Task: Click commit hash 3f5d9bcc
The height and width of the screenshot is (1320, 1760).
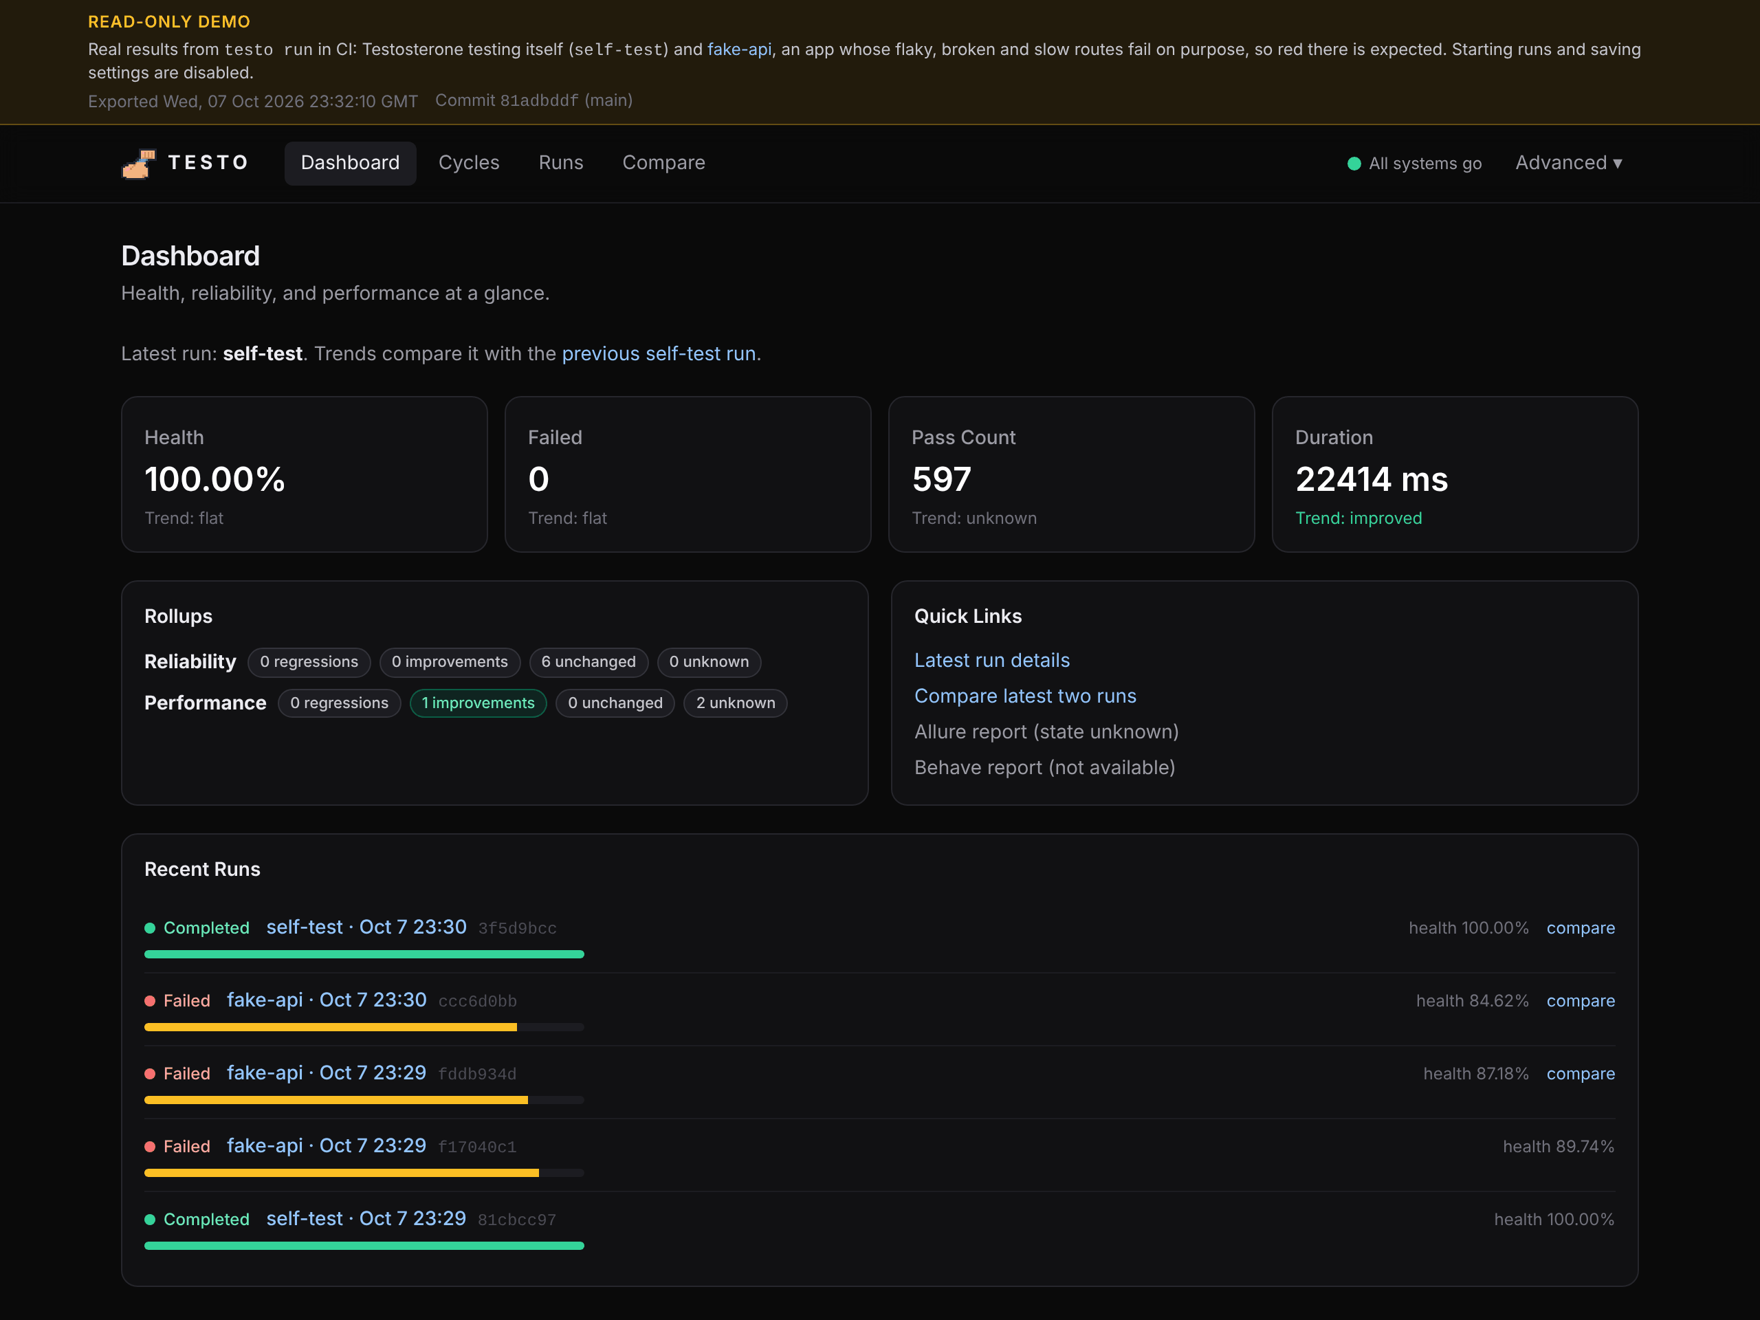Action: [x=517, y=929]
